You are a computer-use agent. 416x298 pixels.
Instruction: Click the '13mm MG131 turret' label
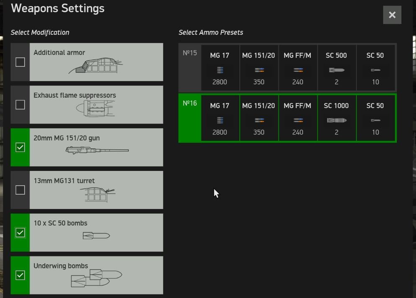[64, 181]
